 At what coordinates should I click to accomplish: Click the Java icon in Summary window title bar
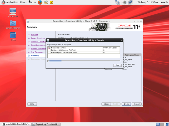28,21
